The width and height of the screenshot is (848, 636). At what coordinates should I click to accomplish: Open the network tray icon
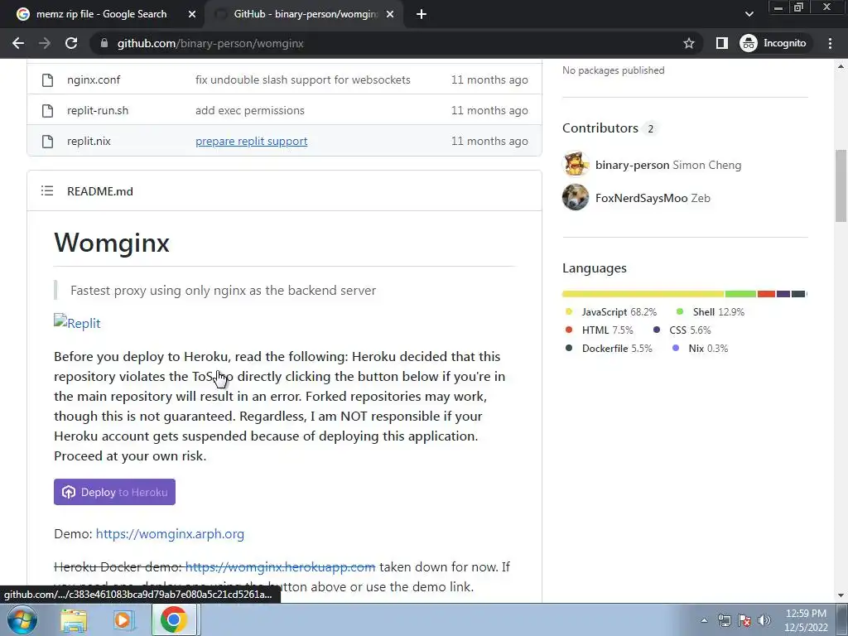coord(724,620)
